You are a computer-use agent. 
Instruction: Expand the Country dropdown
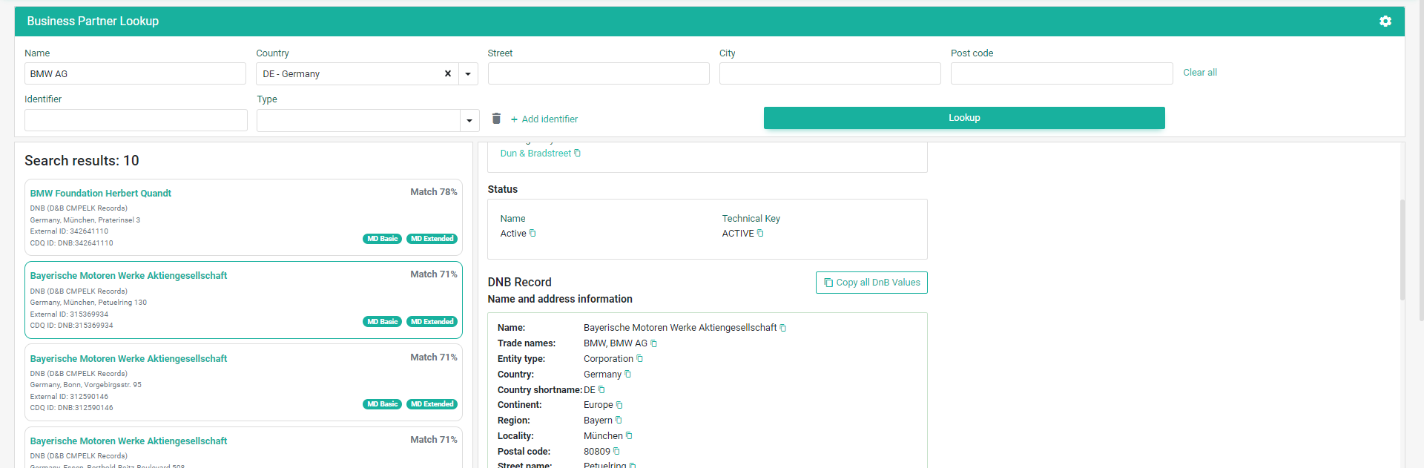[x=468, y=74]
